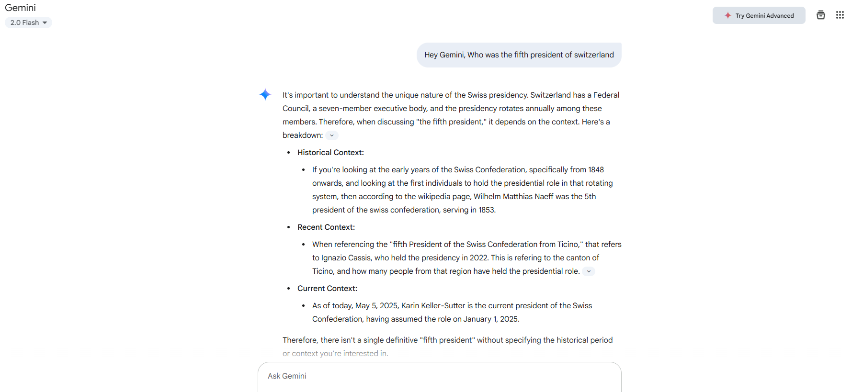Click the faded text "or context you're interested in."

coord(335,354)
